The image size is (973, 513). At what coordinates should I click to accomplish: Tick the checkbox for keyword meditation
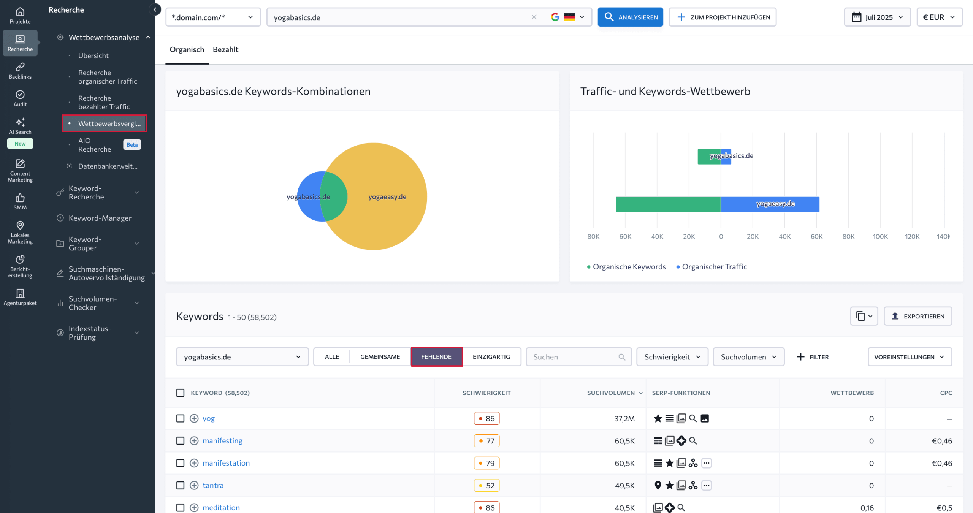pos(181,508)
